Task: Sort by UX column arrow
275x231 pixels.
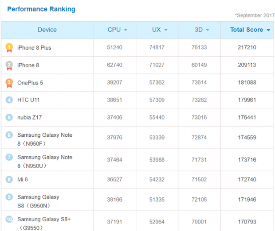Action: click(166, 30)
